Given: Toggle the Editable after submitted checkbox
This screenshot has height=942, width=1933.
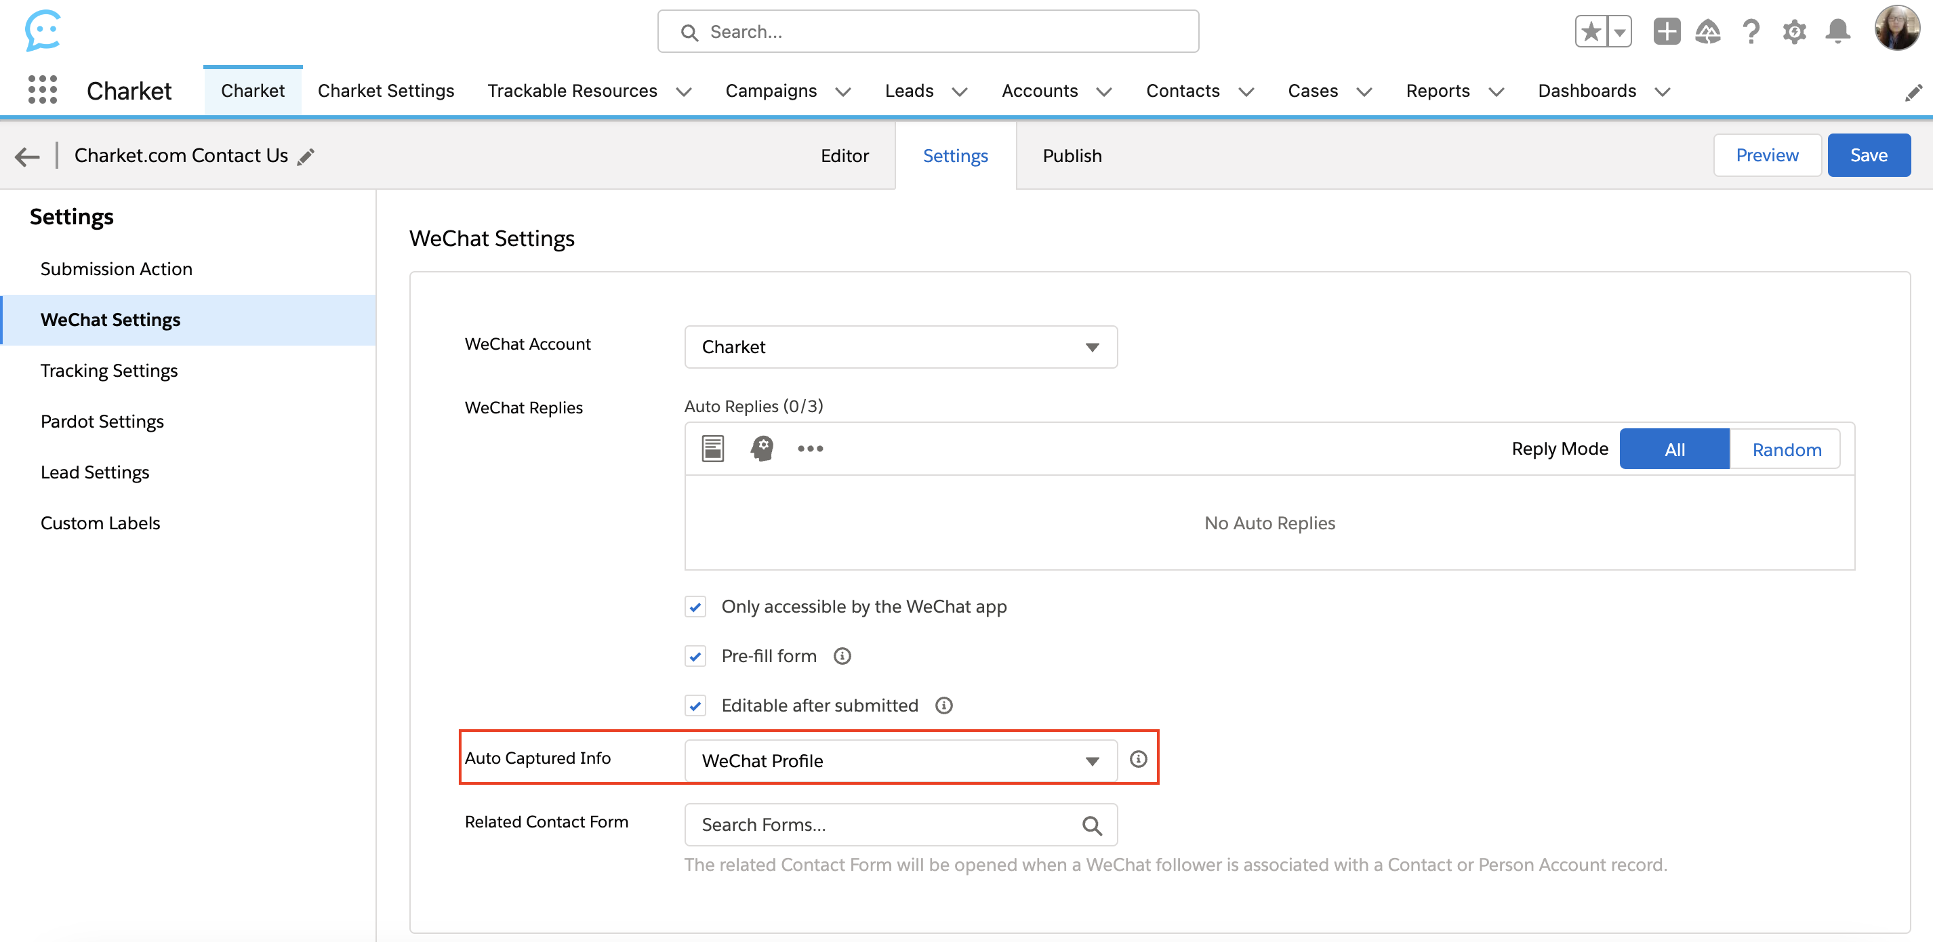Looking at the screenshot, I should click(x=695, y=705).
